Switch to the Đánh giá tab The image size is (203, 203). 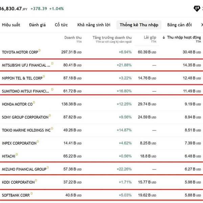tap(37, 25)
